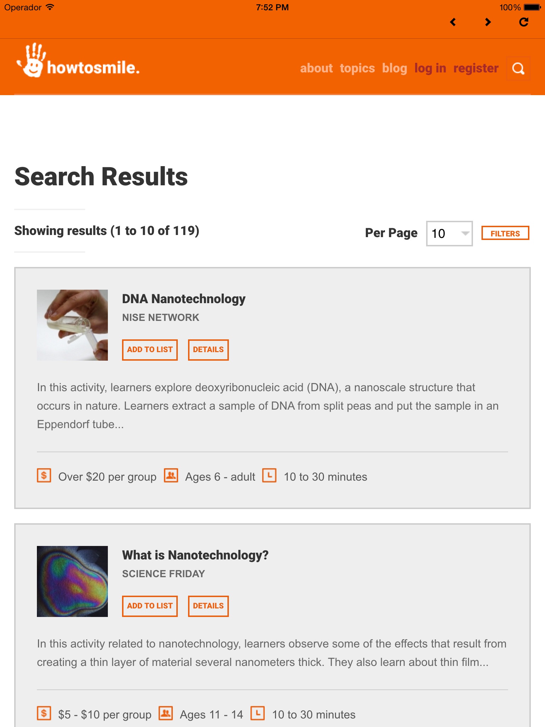Click the register link
This screenshot has width=545, height=727.
click(476, 68)
